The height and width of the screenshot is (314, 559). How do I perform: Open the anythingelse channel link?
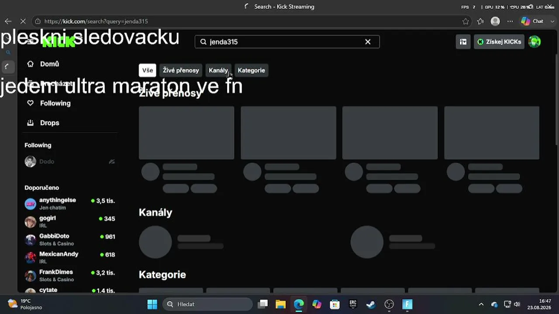point(58,200)
